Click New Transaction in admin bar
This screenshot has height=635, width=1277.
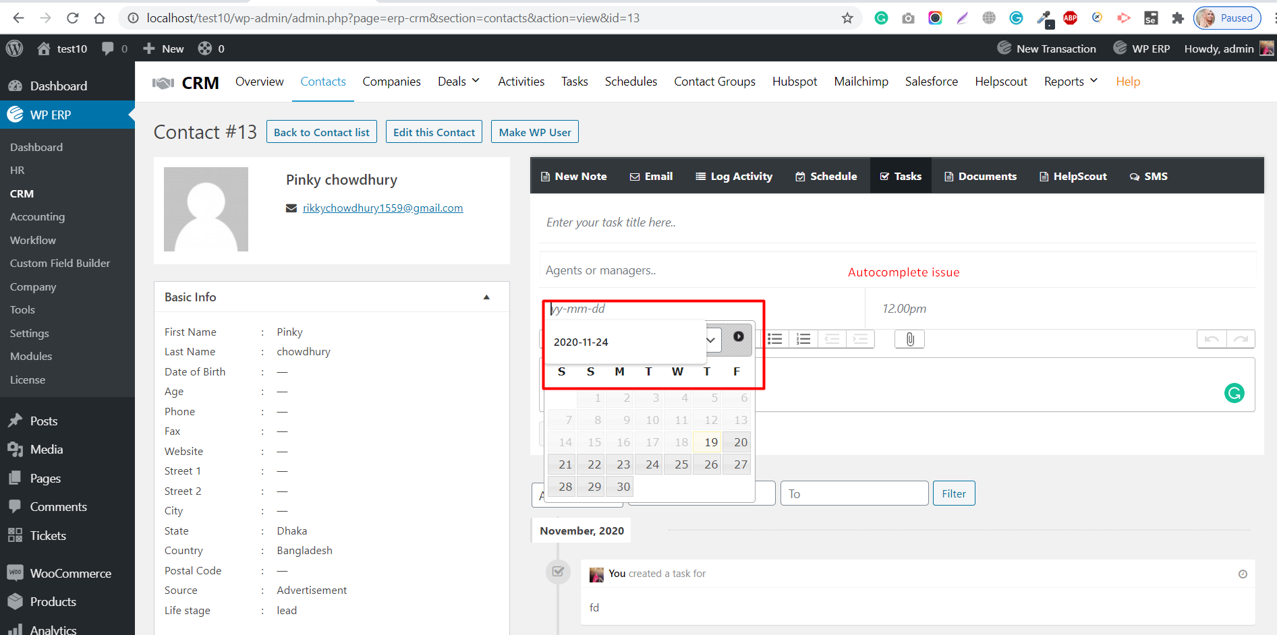[1046, 49]
